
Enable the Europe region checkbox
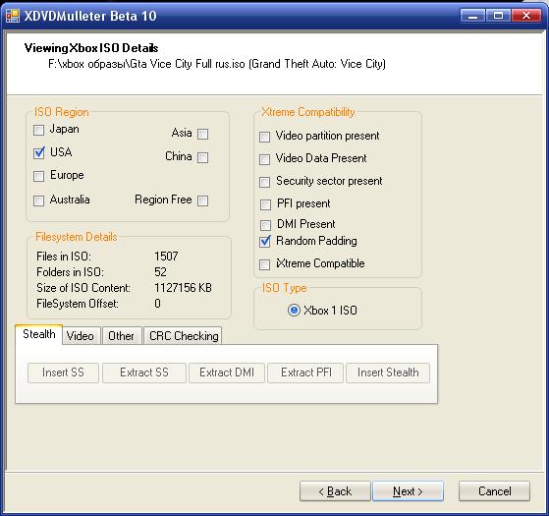click(x=38, y=176)
